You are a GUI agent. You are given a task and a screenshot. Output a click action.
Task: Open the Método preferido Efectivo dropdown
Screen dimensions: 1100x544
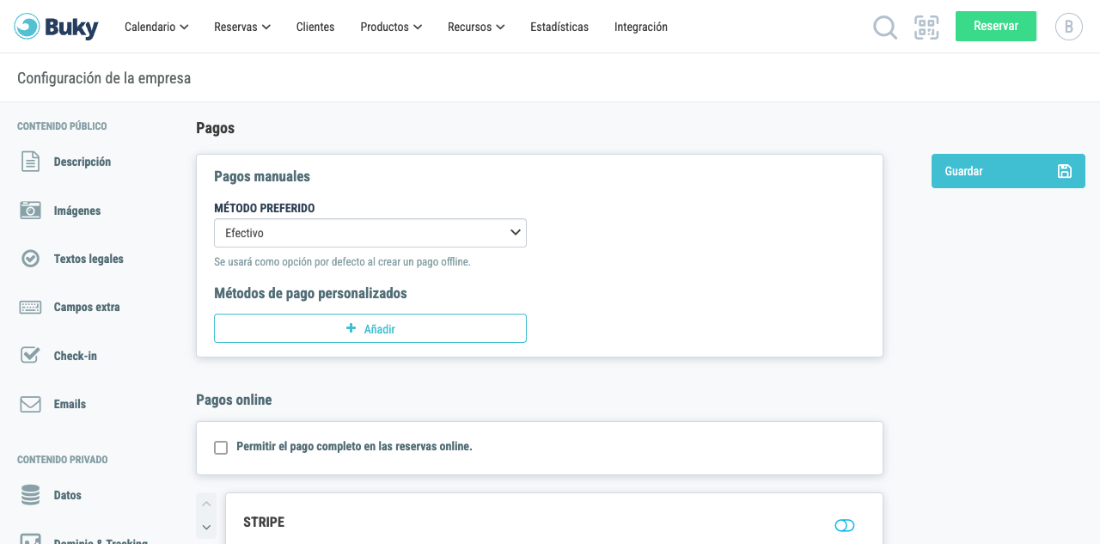point(370,233)
